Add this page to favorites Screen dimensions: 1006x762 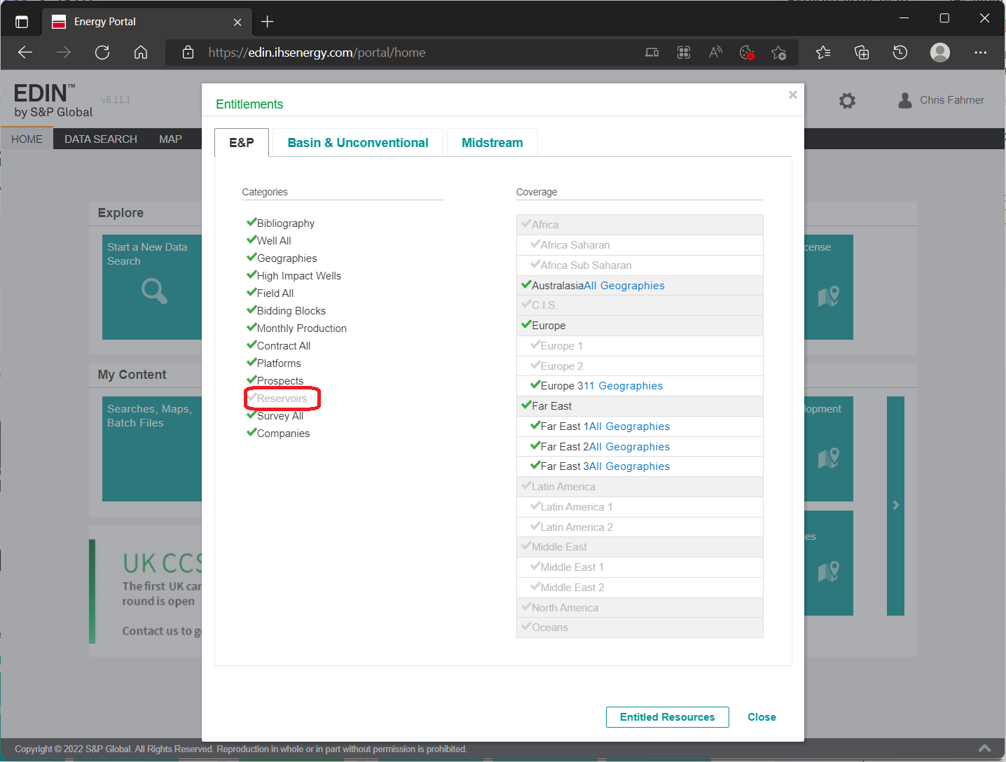778,53
